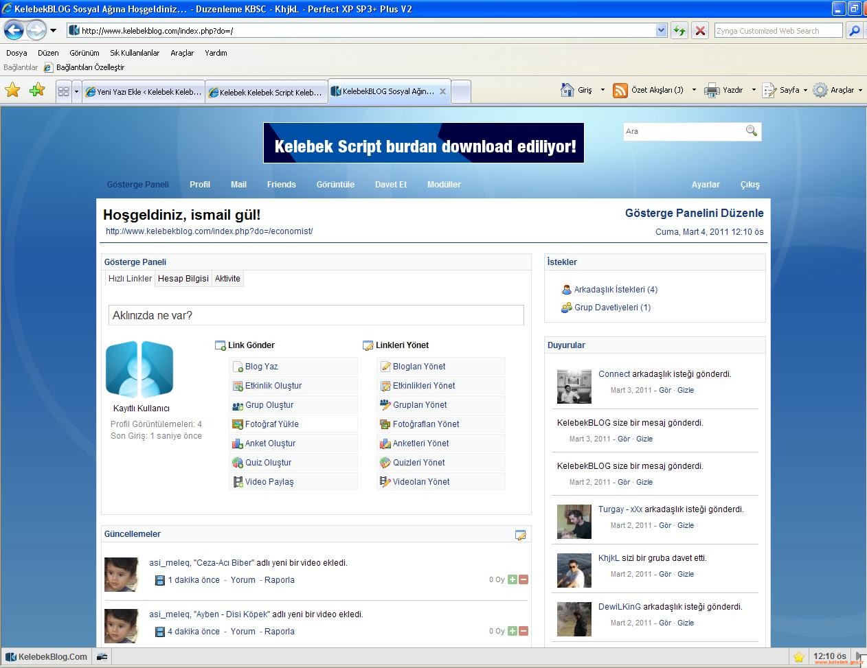Click the Arkadaşlık İstekleri person icon
This screenshot has height=668, width=867.
[567, 290]
